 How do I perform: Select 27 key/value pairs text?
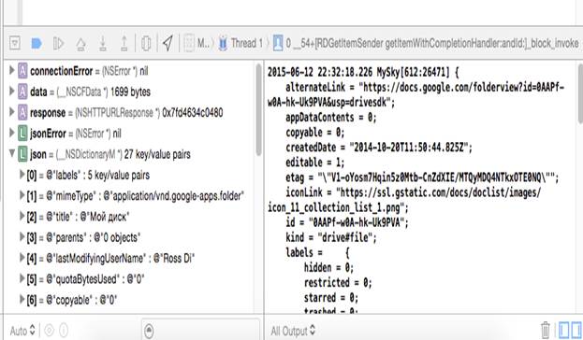coord(157,154)
